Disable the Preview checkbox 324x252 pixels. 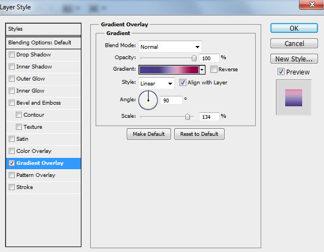click(281, 72)
